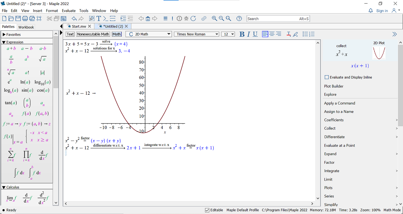Insert a bulleted list
Image resolution: width=403 pixels, height=214 pixels.
(x=305, y=34)
